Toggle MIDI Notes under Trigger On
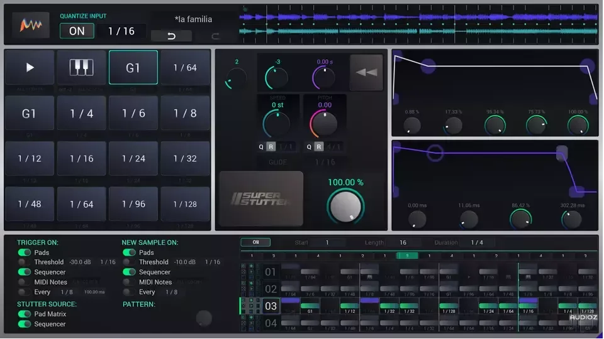 [x=25, y=282]
